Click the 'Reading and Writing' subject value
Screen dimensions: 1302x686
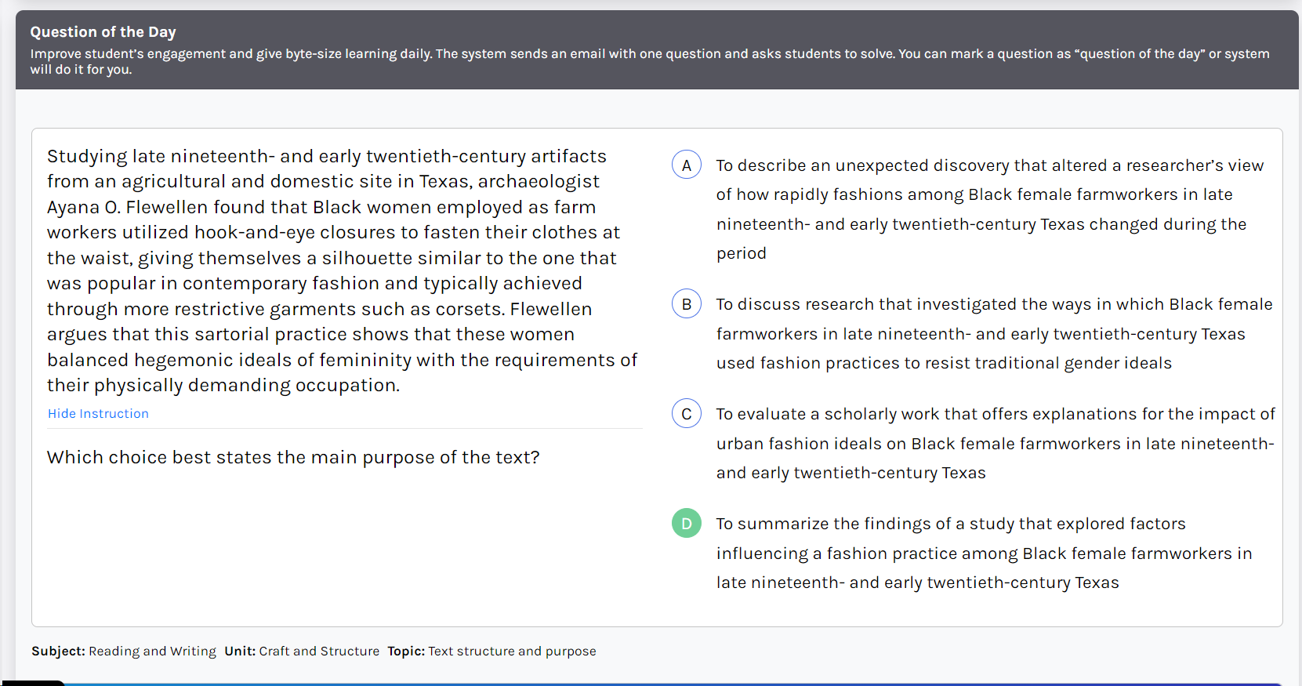[x=152, y=652]
